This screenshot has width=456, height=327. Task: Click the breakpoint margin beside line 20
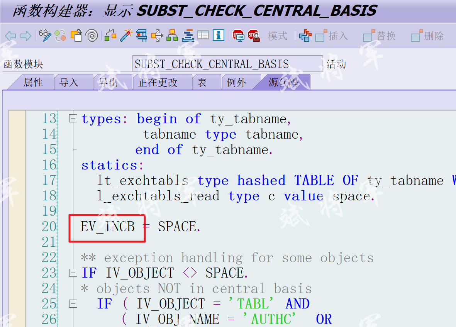click(x=17, y=227)
